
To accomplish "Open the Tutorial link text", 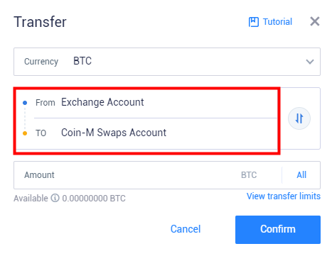I will 277,22.
